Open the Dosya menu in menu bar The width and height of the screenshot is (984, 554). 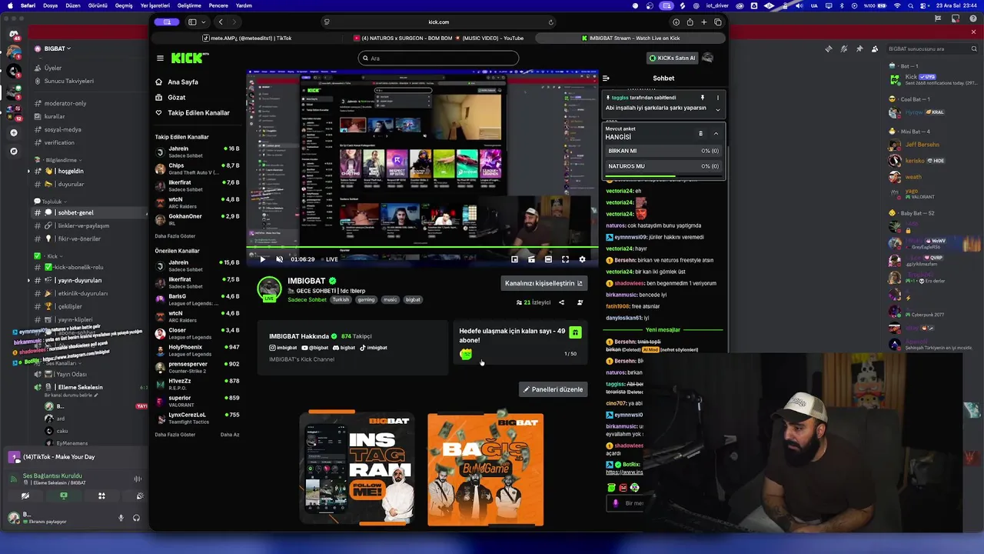click(50, 5)
